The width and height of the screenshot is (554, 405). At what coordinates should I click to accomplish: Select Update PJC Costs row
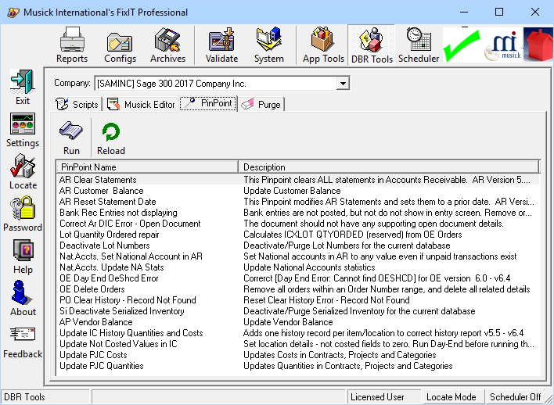(x=298, y=355)
